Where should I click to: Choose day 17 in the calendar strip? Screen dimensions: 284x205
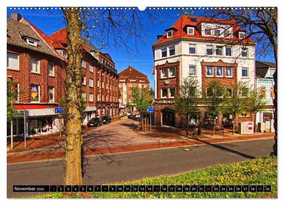171,189
